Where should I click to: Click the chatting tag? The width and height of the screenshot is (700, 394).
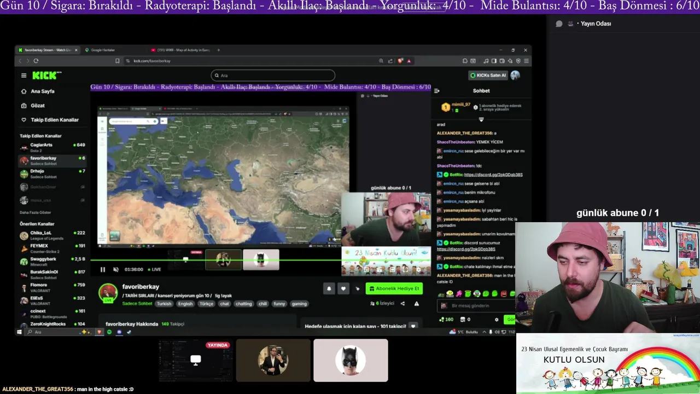click(x=244, y=304)
